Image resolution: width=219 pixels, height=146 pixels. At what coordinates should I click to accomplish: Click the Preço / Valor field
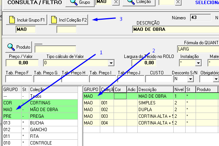22,63
